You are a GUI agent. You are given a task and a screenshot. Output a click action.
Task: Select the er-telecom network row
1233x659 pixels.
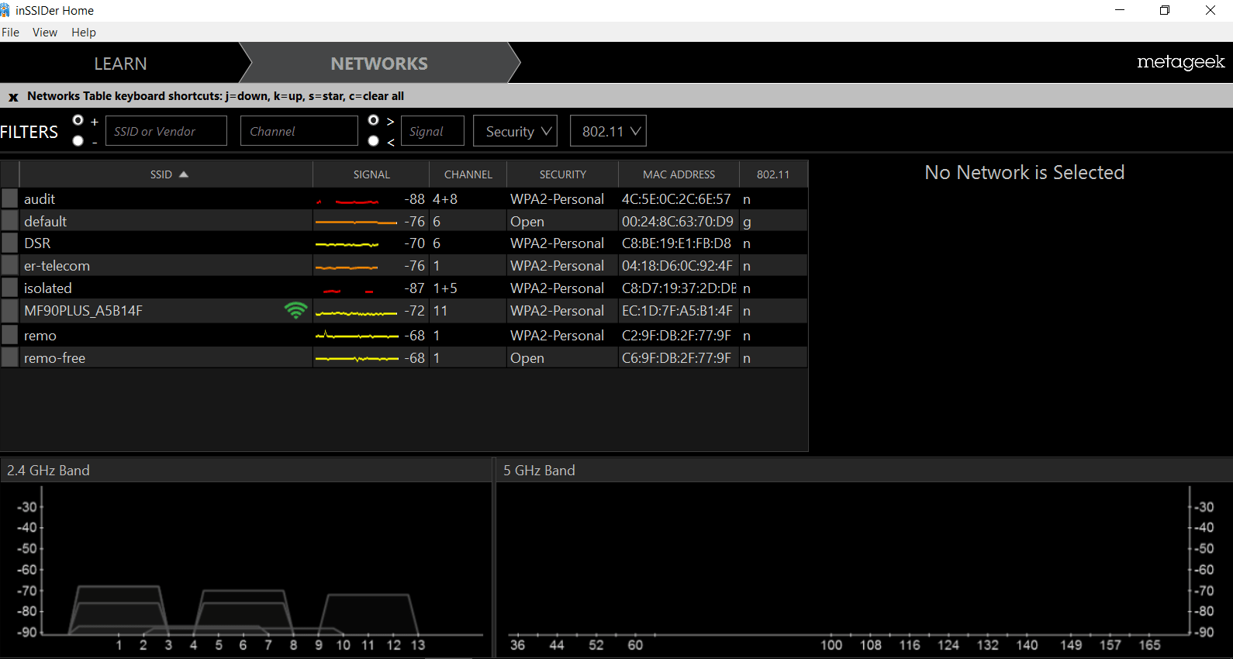404,266
